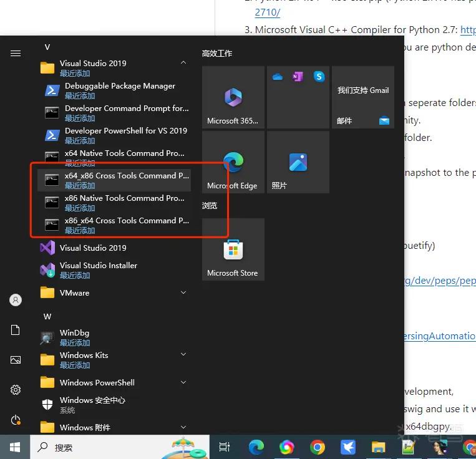Open the hamburger menu icon in Start

[x=16, y=54]
